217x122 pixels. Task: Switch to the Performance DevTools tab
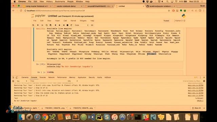[62, 78]
